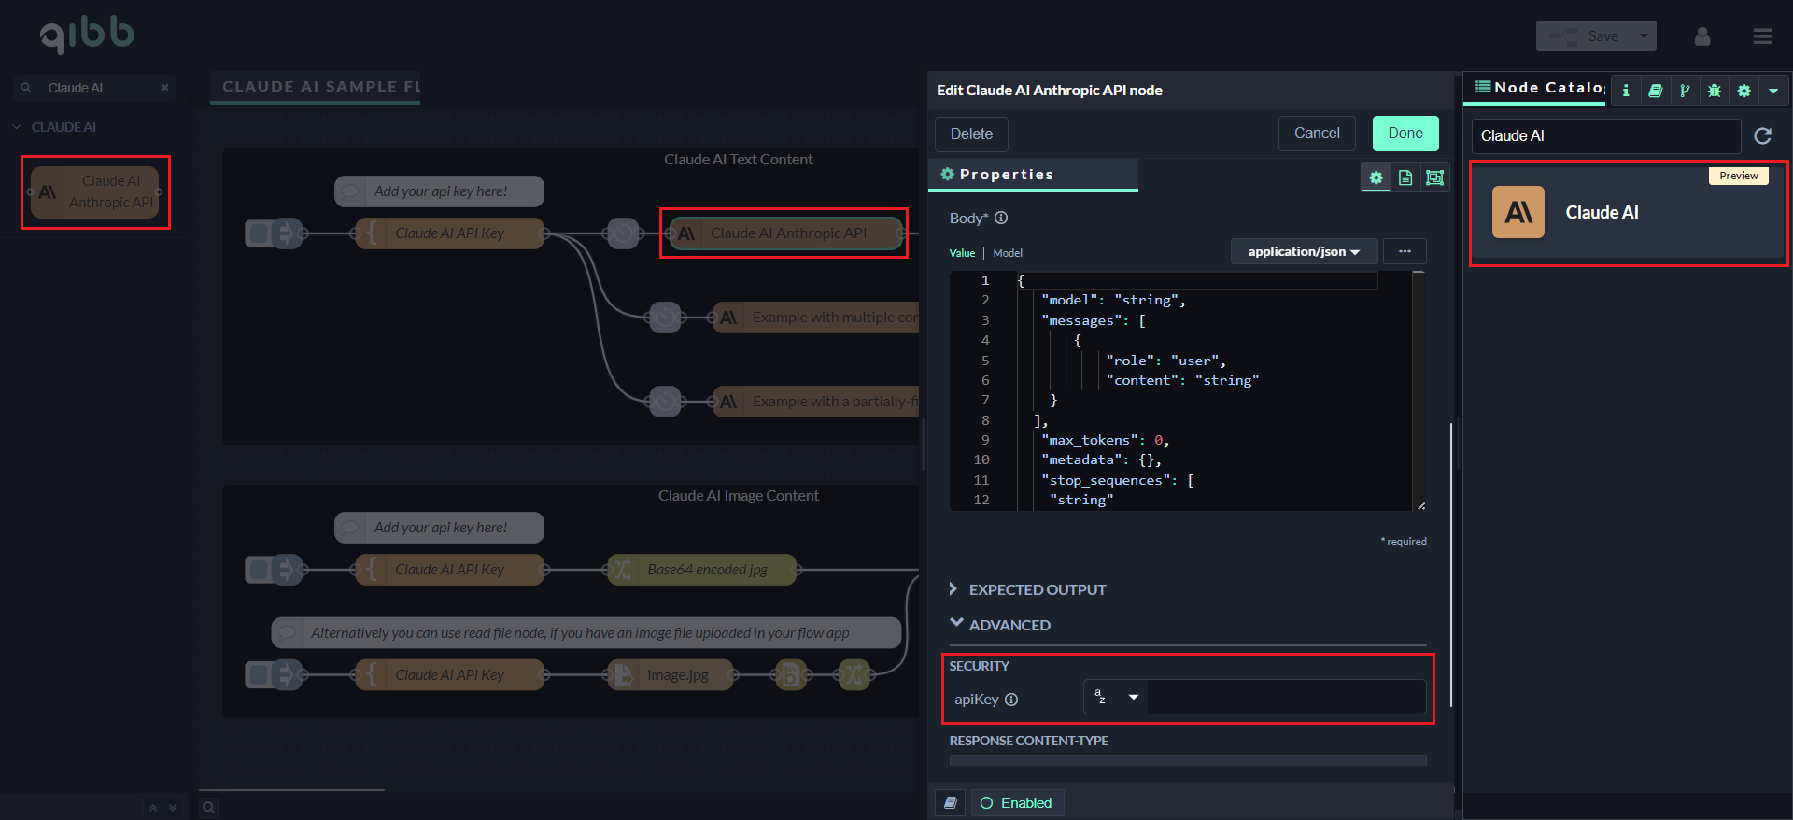Open the git branch history icon
Viewport: 1793px width, 820px height.
(1685, 91)
